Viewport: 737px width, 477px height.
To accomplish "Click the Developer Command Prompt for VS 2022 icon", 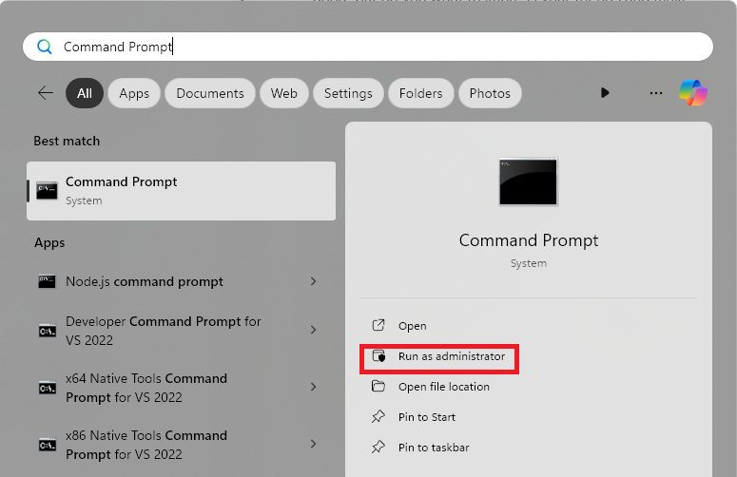I will click(47, 331).
